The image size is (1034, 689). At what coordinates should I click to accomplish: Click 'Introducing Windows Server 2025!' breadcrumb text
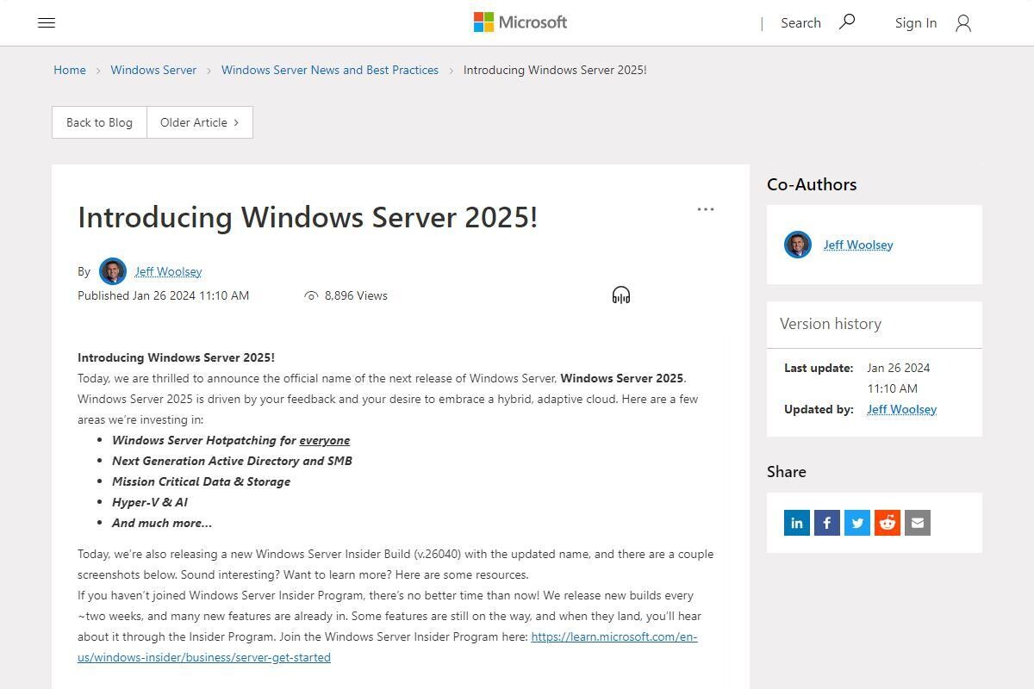(x=555, y=70)
